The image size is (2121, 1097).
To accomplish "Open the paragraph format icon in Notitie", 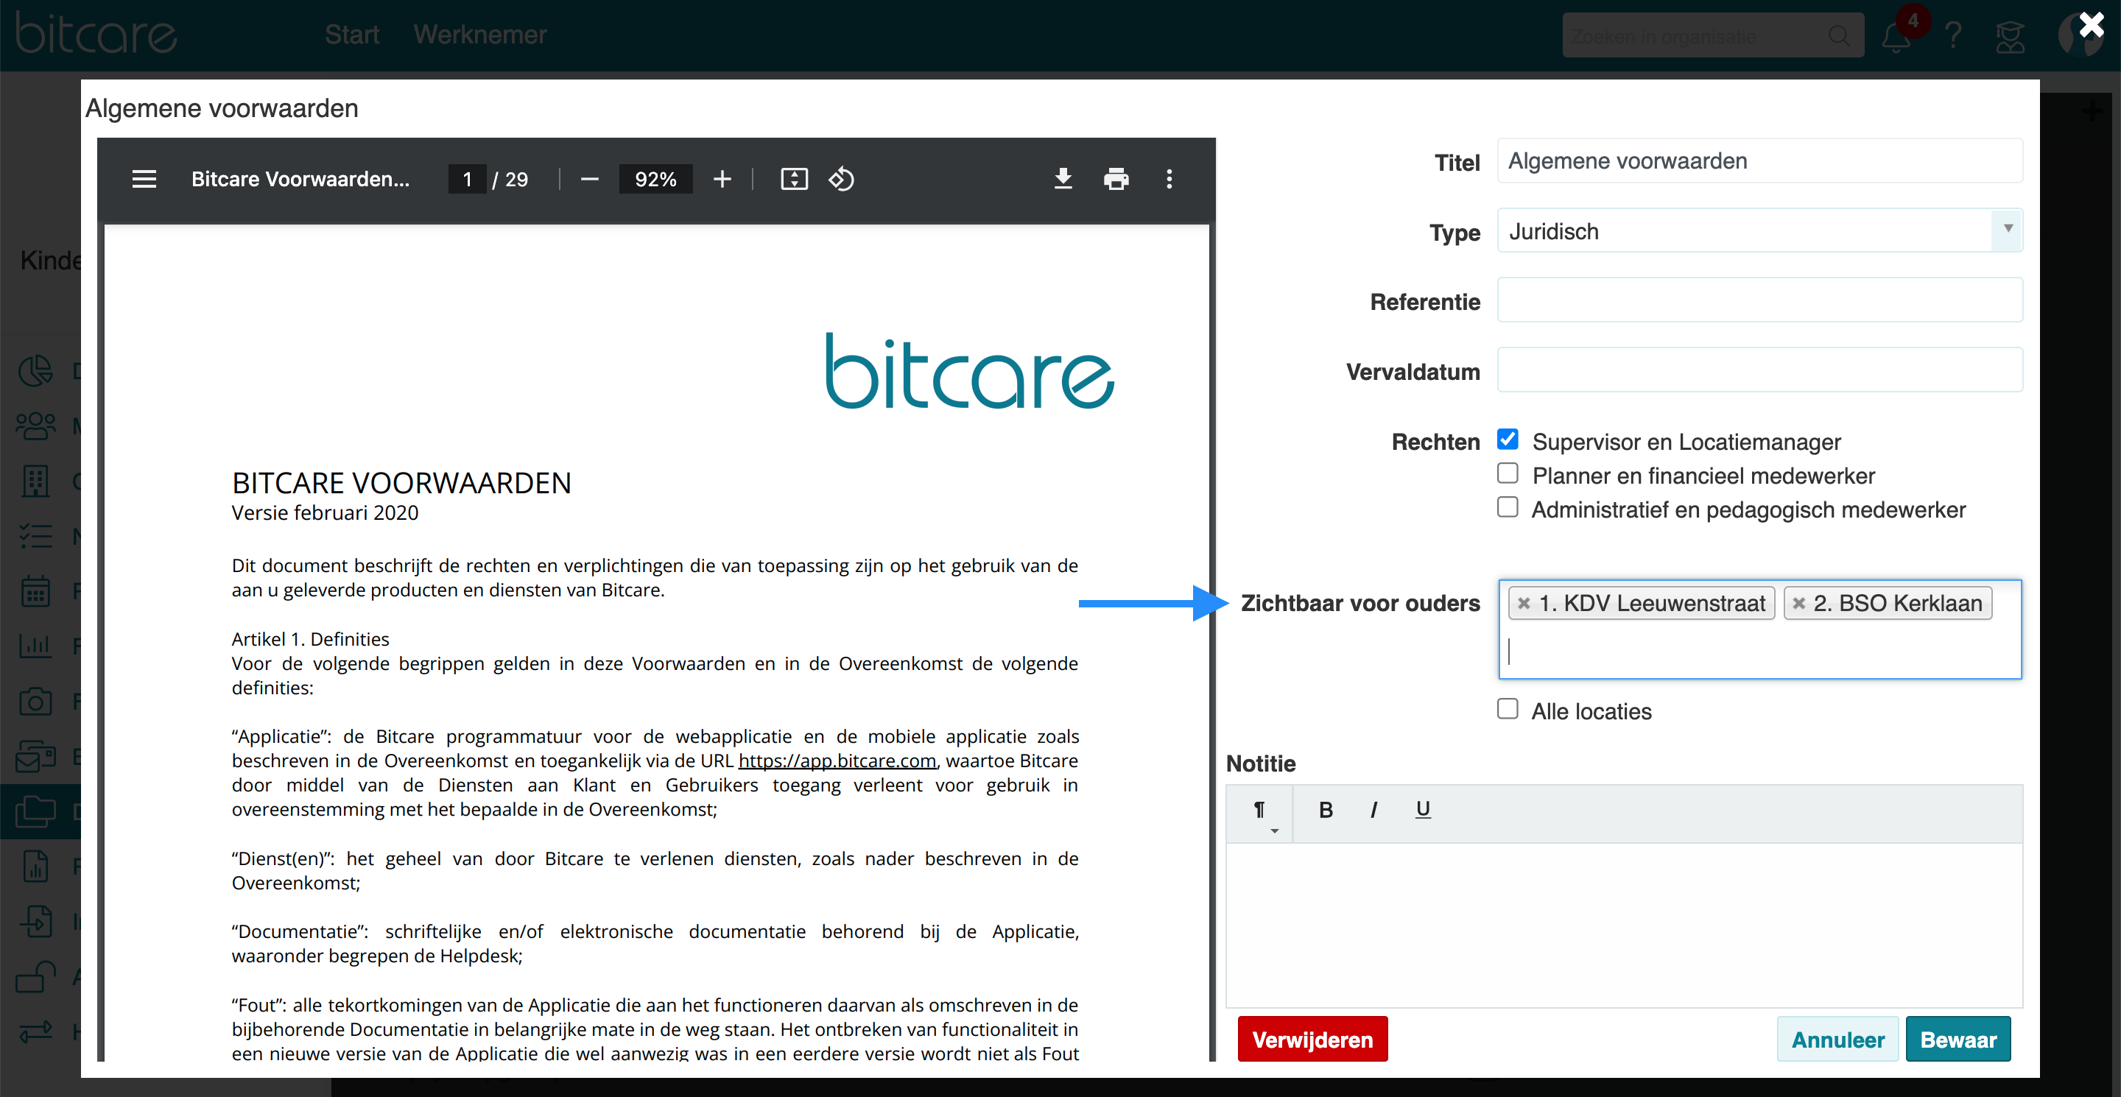I will (x=1260, y=811).
